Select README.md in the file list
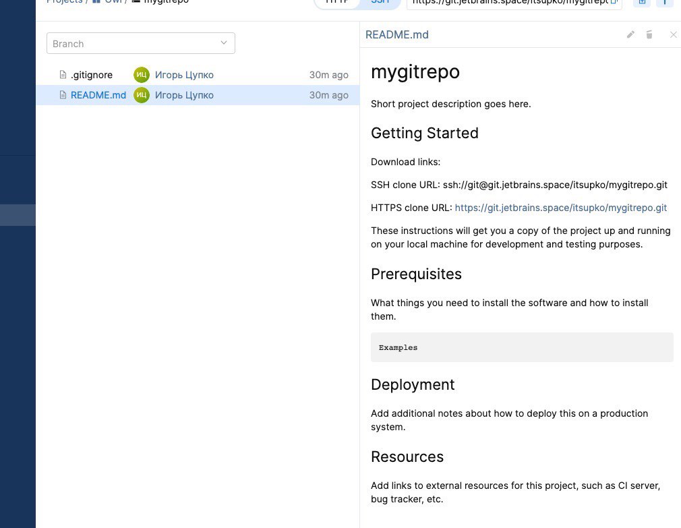This screenshot has height=528, width=681. point(98,95)
